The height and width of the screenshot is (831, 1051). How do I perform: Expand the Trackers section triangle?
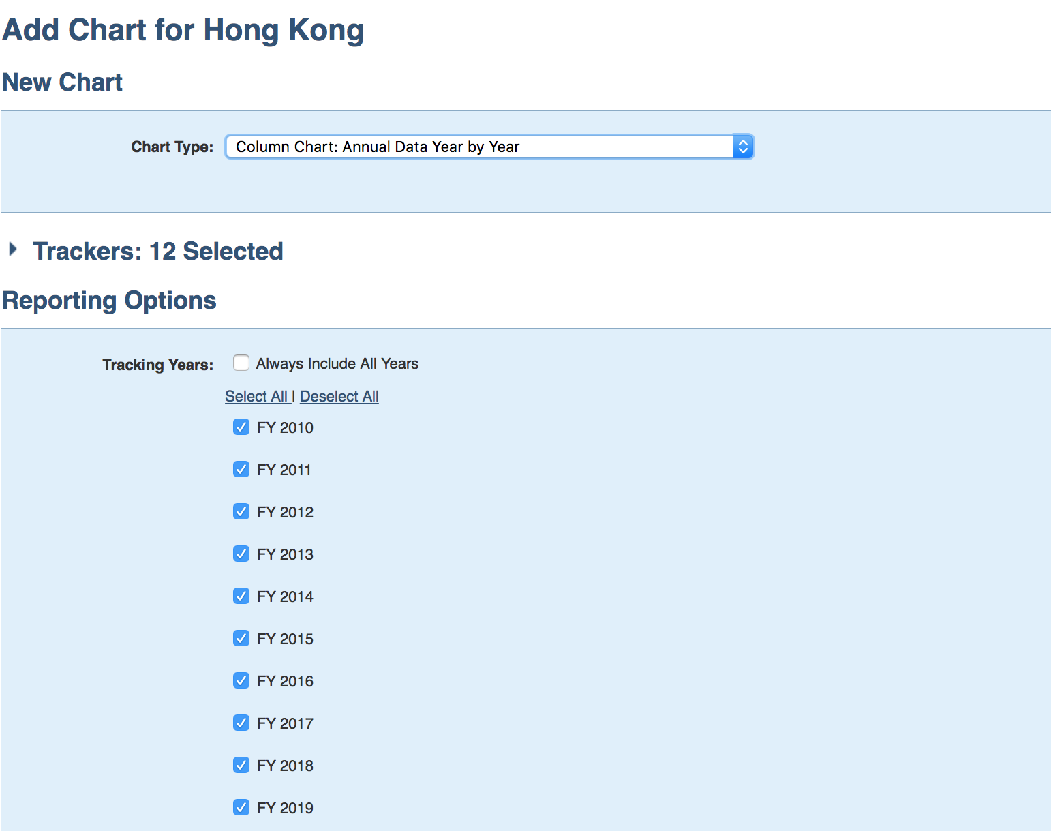click(x=12, y=250)
